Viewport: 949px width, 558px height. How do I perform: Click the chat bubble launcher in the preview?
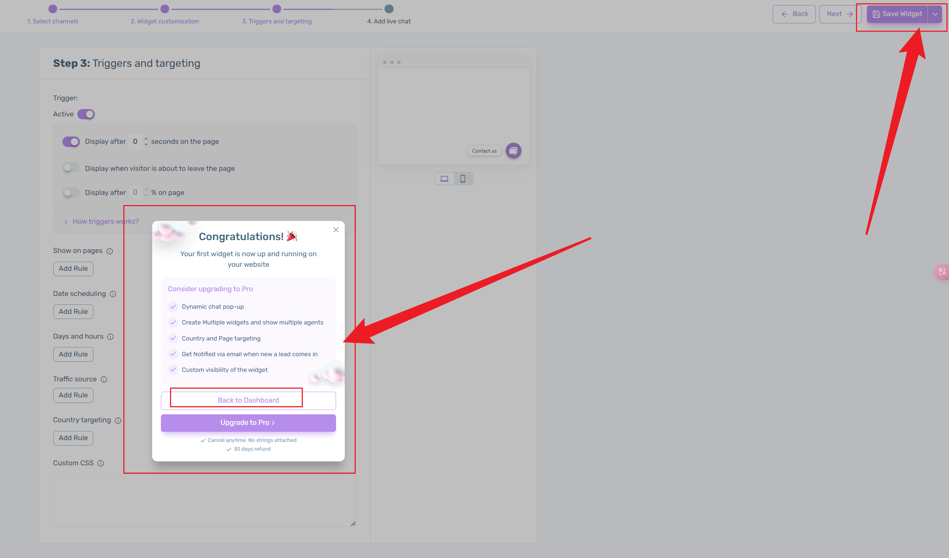(x=513, y=150)
